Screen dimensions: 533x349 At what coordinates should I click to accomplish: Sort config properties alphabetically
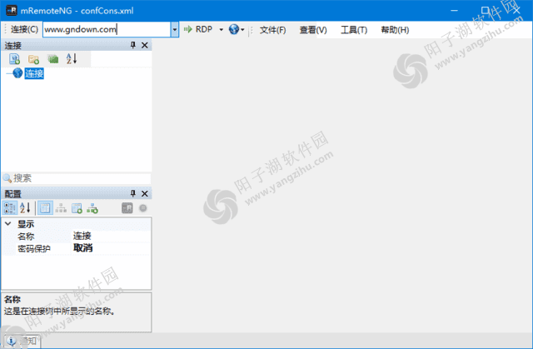coord(25,207)
